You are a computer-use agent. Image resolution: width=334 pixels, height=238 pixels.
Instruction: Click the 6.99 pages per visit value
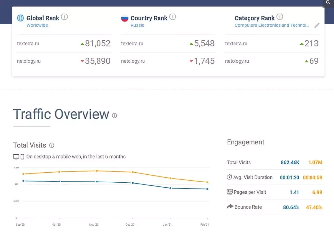point(317,192)
